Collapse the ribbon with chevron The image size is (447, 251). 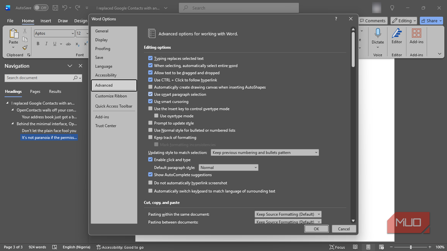439,54
